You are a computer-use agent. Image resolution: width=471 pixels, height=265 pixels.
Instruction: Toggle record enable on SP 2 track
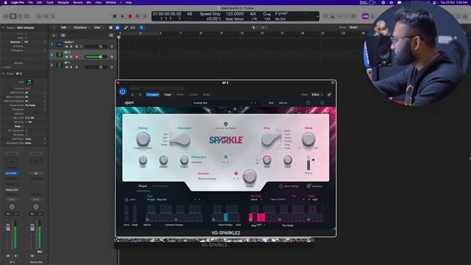point(77,57)
